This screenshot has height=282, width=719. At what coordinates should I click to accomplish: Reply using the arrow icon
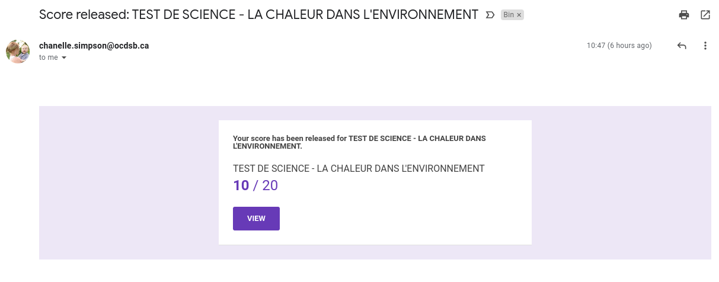point(682,46)
